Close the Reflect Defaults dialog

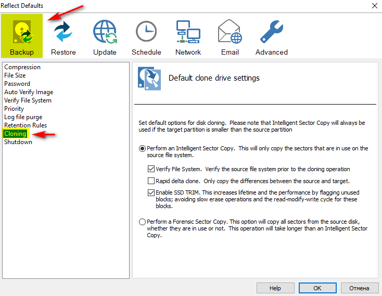375,6
